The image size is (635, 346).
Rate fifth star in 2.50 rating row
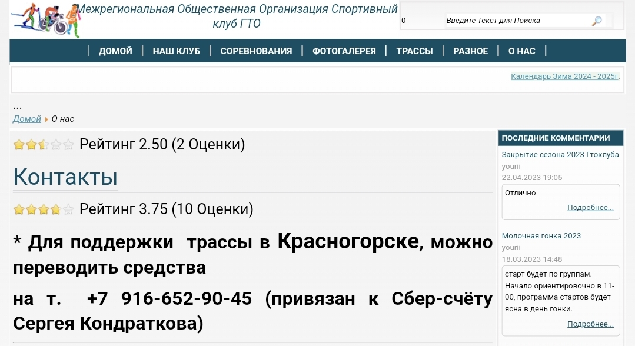68,145
